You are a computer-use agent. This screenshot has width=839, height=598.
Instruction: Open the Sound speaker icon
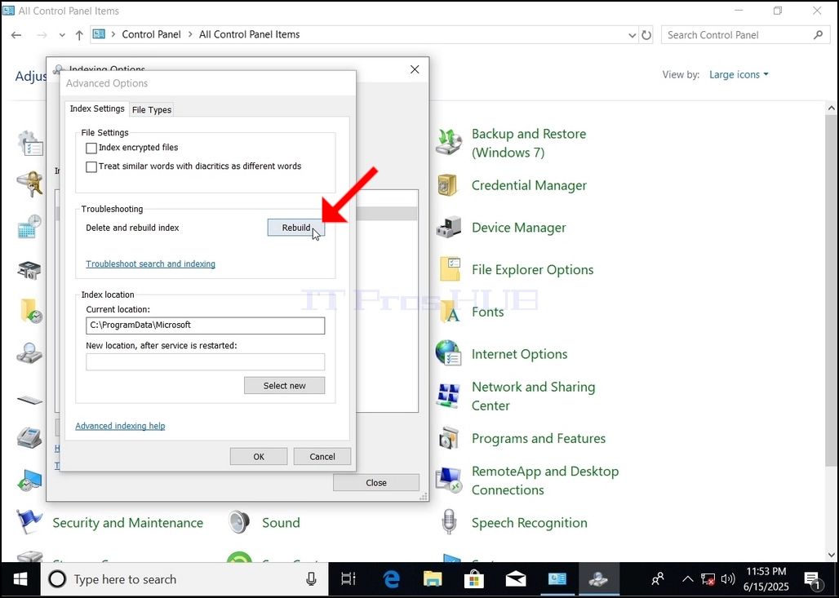click(x=238, y=522)
